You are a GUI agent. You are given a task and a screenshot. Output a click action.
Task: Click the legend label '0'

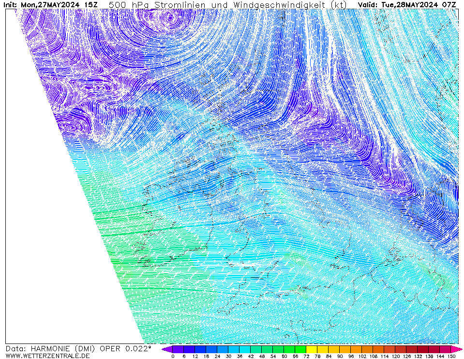pos(173,356)
